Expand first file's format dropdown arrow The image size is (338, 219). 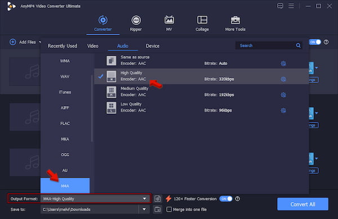[317, 68]
